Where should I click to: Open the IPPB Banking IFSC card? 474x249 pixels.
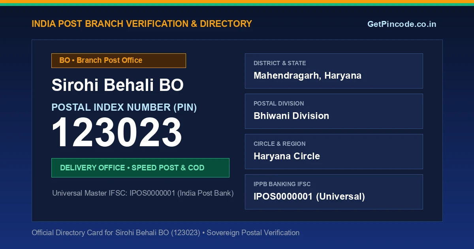click(334, 192)
